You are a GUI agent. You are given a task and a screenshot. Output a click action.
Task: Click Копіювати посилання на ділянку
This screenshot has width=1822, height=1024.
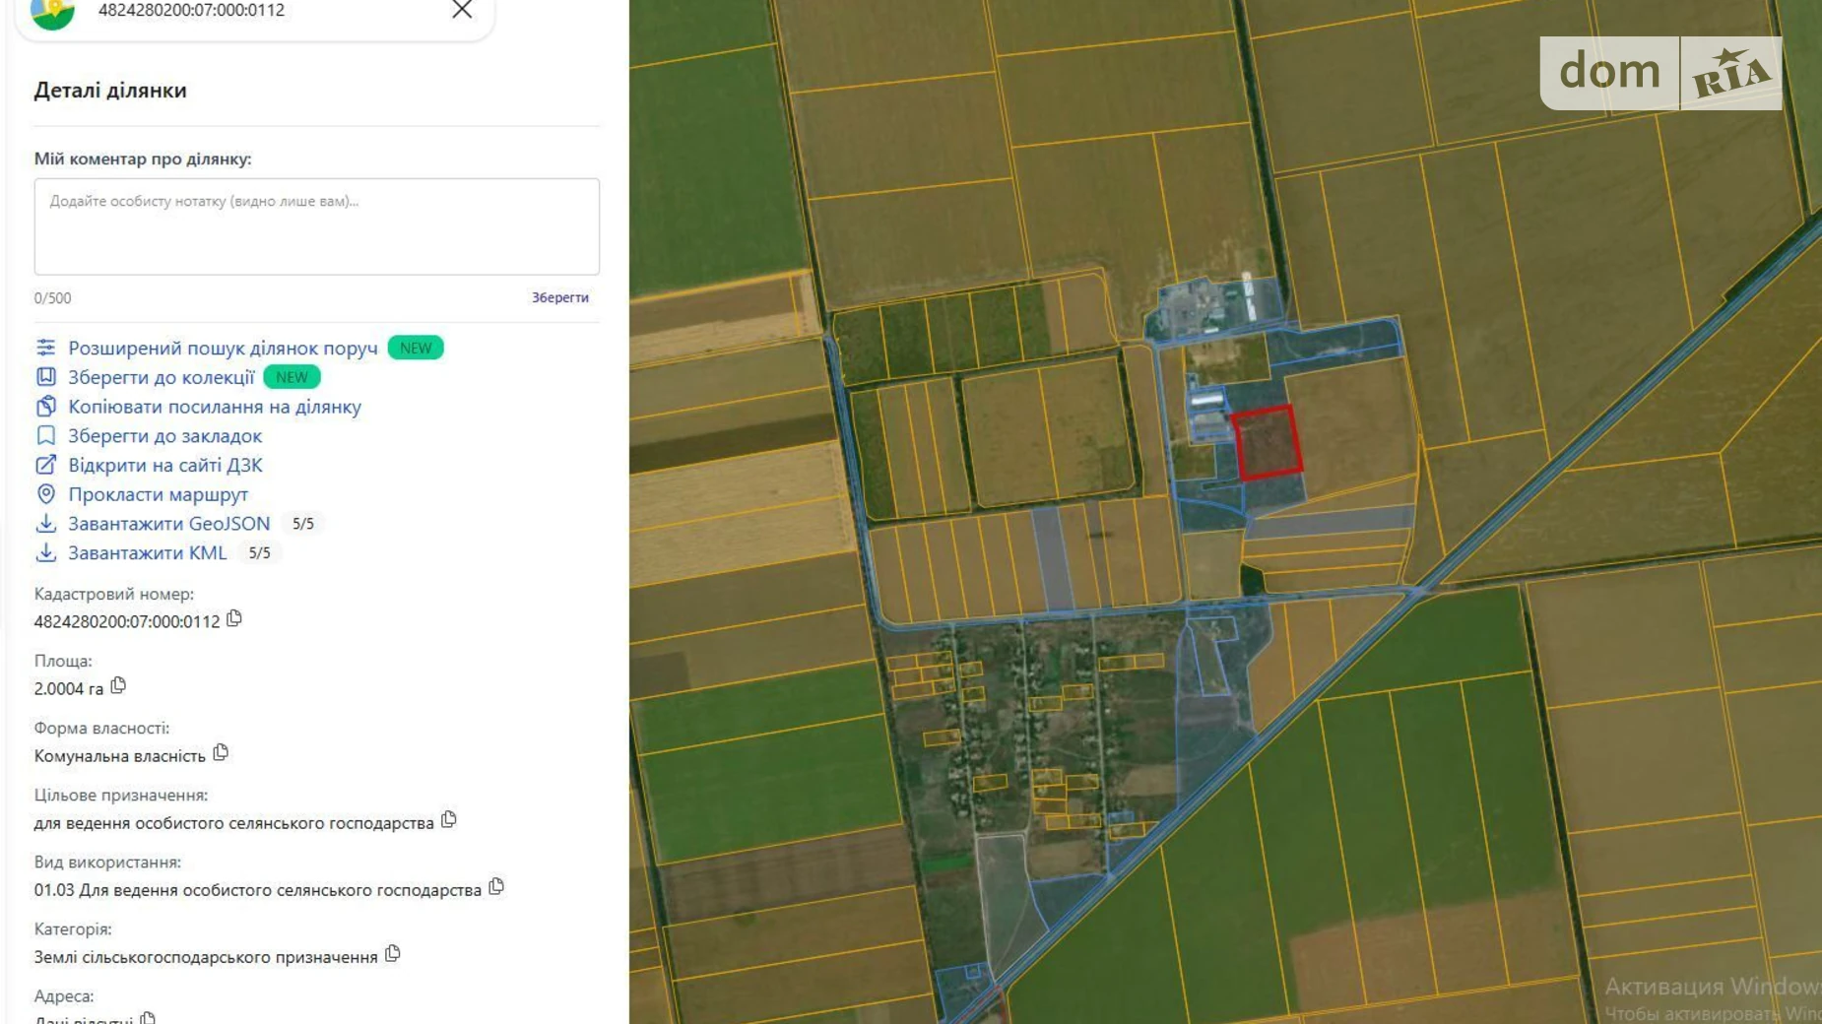(214, 407)
